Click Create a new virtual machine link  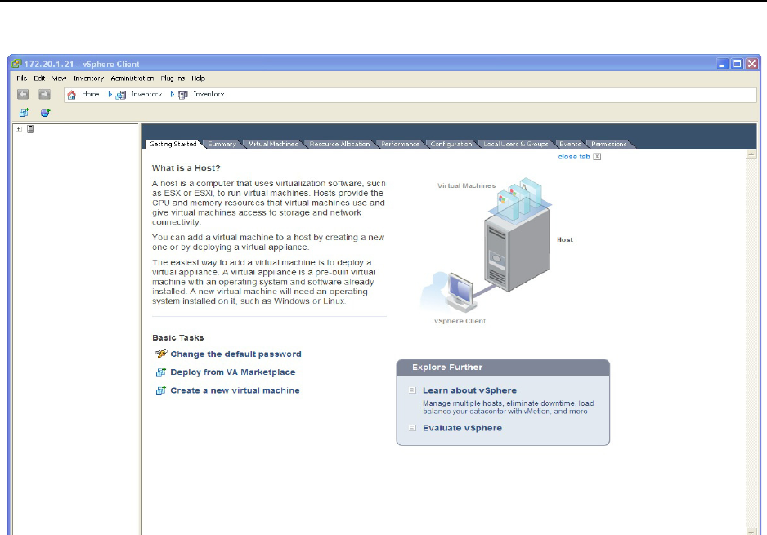pos(235,390)
